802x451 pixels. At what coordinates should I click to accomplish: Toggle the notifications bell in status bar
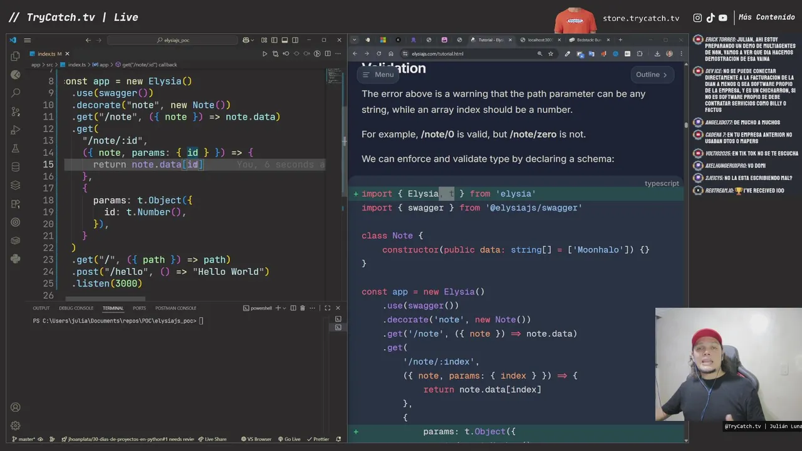340,439
